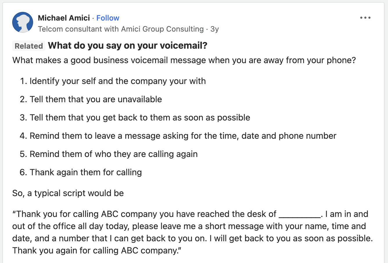Click the profile name Michael Amici

click(x=64, y=18)
